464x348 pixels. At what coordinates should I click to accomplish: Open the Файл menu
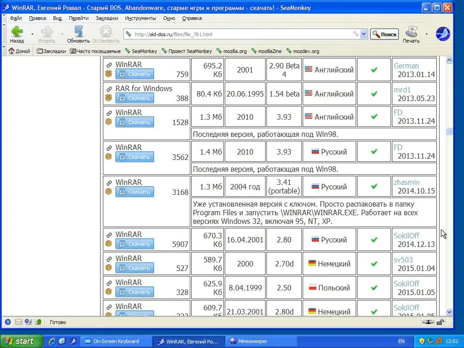click(x=16, y=18)
